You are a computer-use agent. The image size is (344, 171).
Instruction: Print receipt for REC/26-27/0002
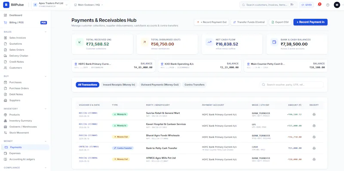tap(314, 125)
